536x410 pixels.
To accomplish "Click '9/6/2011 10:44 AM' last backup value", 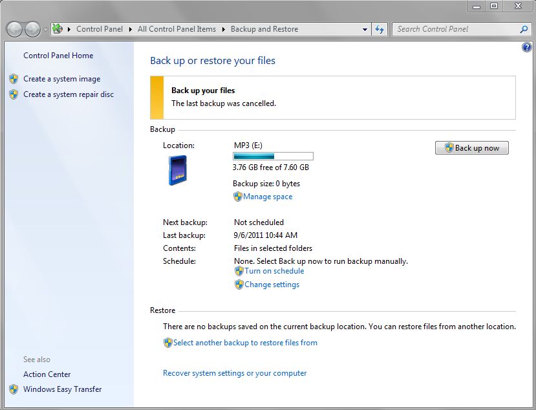I will (x=266, y=235).
